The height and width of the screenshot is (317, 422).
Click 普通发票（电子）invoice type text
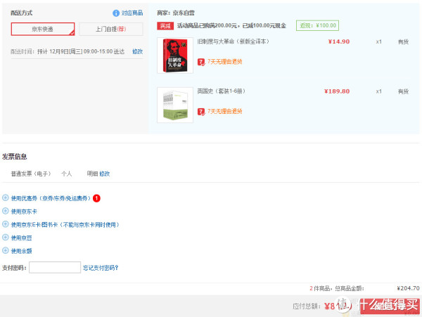tap(31, 174)
